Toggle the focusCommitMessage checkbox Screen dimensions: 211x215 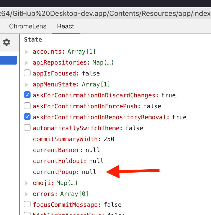pyautogui.click(x=27, y=204)
